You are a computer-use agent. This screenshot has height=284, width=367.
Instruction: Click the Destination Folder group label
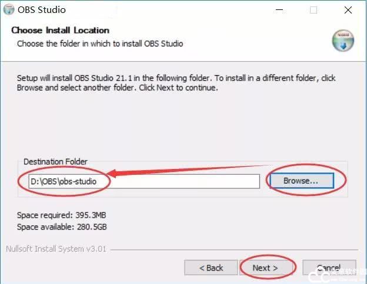tap(55, 161)
